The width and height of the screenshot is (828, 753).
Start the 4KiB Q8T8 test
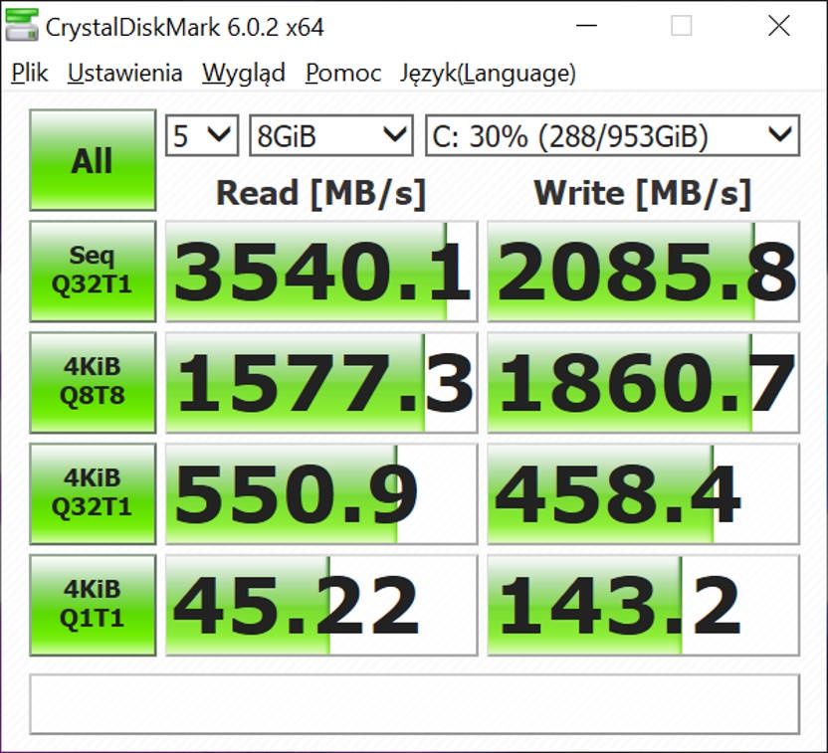point(93,383)
